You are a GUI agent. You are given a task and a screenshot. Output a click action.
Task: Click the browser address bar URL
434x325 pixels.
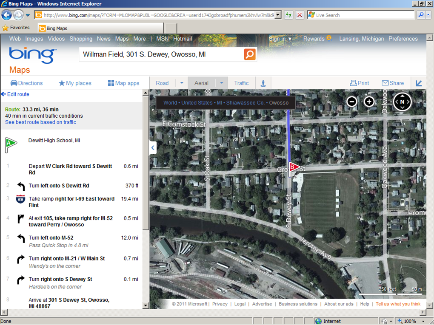click(158, 15)
